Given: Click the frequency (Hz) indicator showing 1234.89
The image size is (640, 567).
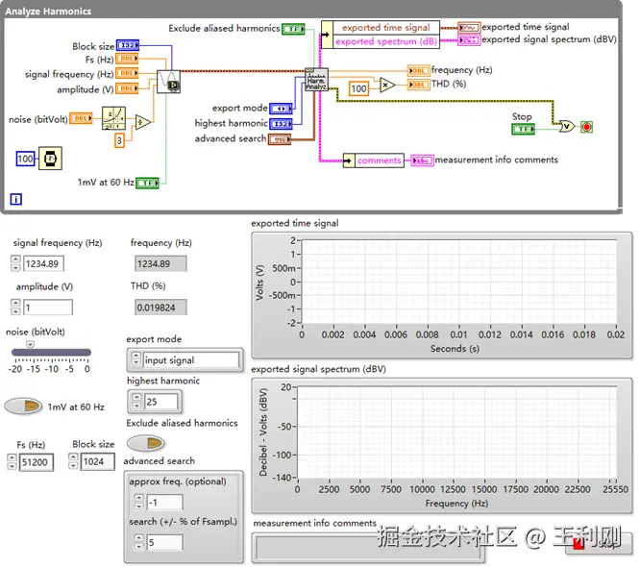Looking at the screenshot, I should tap(160, 263).
